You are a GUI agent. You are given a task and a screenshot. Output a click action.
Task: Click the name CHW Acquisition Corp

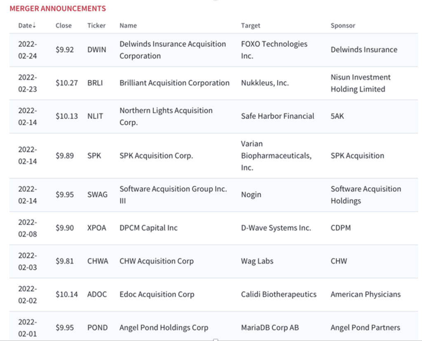(157, 261)
